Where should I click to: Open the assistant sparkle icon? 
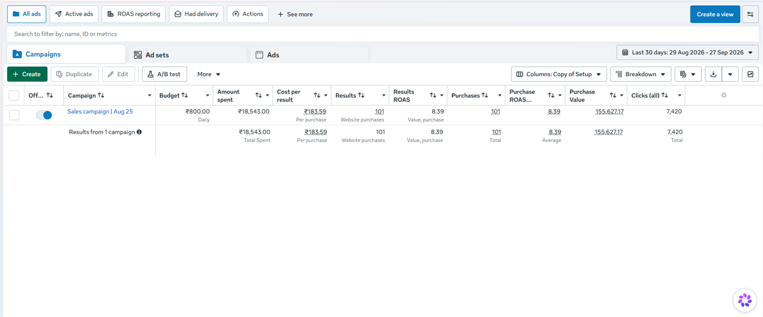(745, 300)
